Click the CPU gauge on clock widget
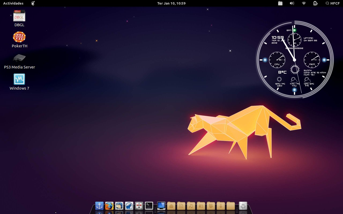The height and width of the screenshot is (214, 343). (x=277, y=60)
